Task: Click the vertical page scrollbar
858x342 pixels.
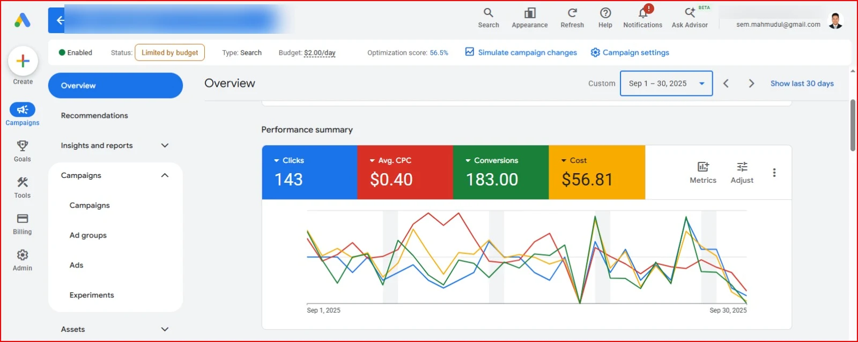Action: 853,125
